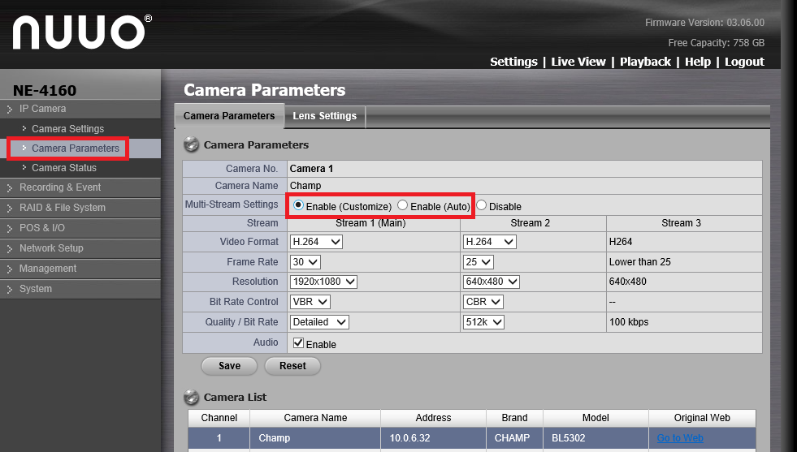Select Enable (Auto) multi-stream option

(x=403, y=206)
